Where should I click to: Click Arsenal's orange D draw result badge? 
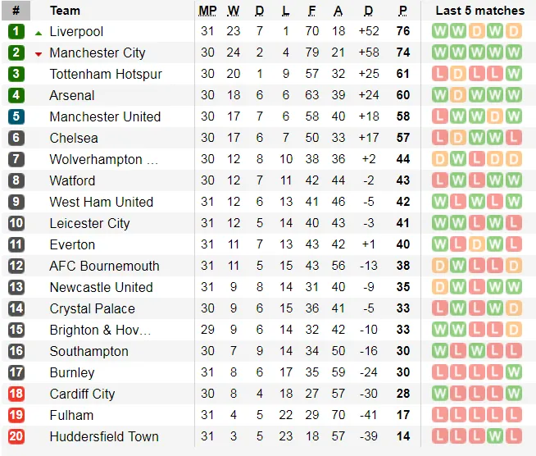(459, 96)
